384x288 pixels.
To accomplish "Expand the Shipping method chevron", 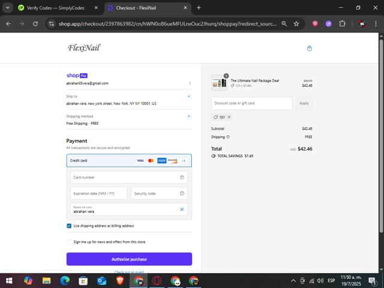I will [x=189, y=116].
